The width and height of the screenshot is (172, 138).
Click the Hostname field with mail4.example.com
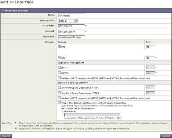tap(71, 37)
